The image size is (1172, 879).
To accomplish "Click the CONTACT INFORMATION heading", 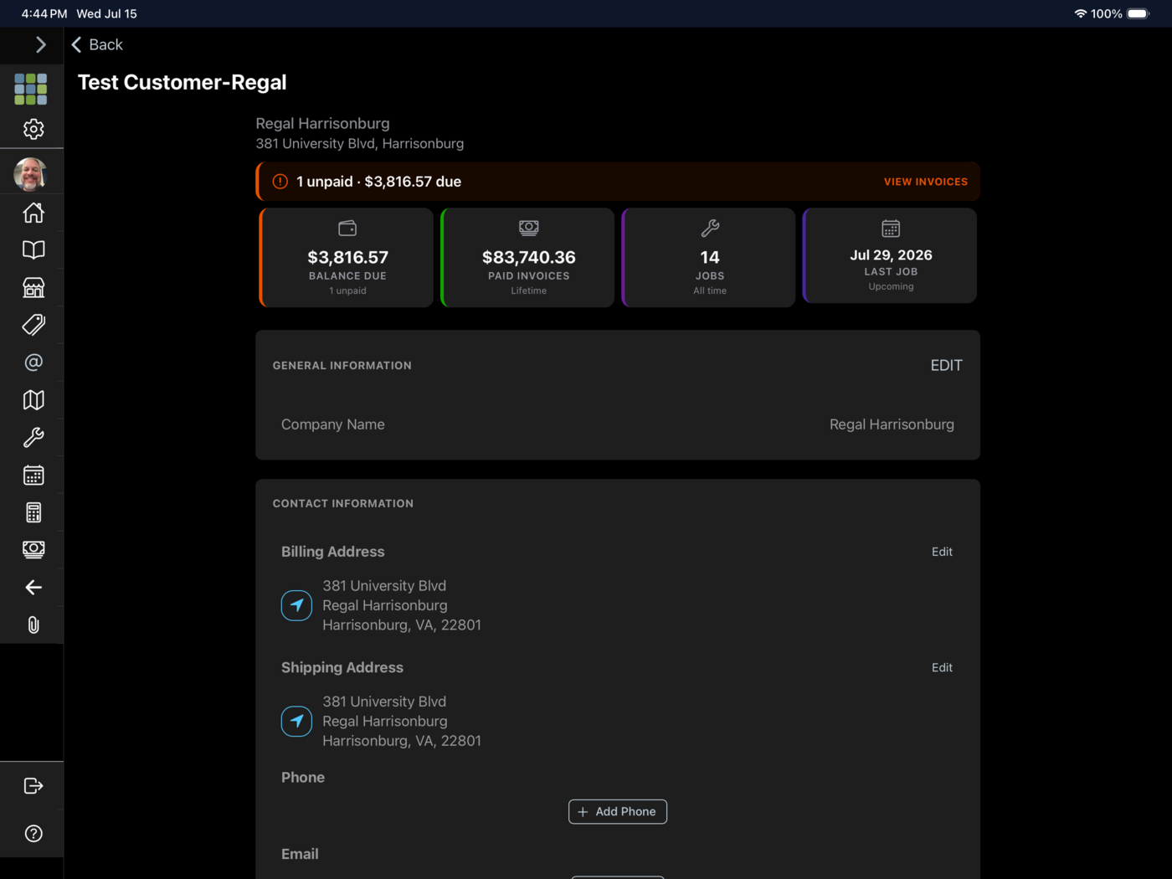I will (x=343, y=504).
